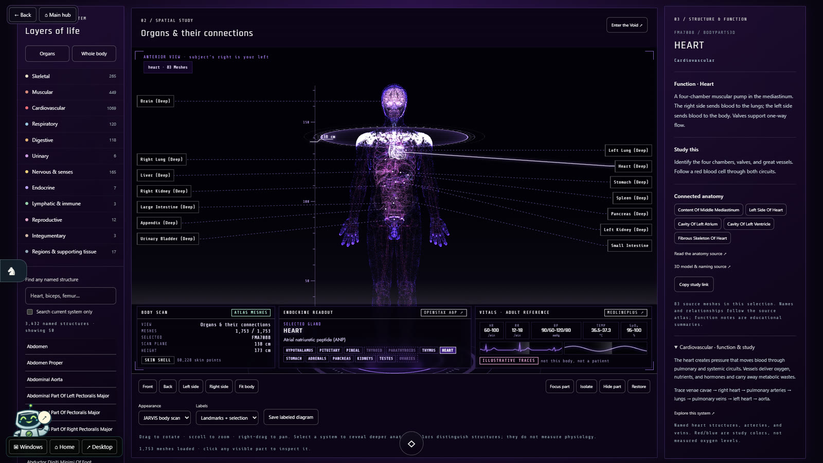
Task: Select the Nervous & senses system
Action: click(x=70, y=172)
